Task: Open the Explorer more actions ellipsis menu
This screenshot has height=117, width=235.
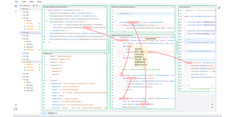Action: [39, 6]
